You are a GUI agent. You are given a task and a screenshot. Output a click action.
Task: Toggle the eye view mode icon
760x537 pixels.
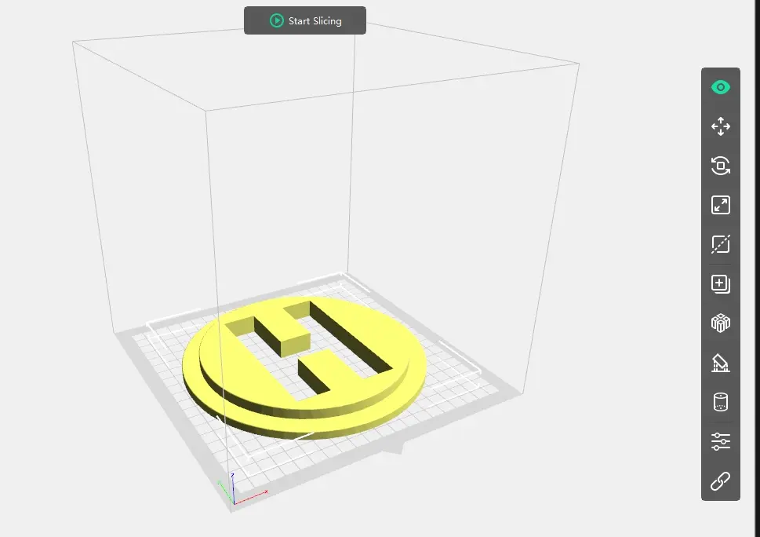point(720,87)
